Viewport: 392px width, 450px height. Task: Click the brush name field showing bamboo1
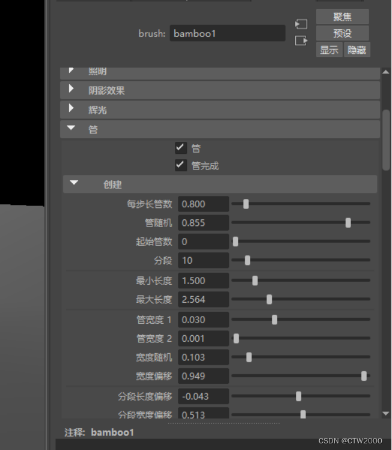[227, 33]
